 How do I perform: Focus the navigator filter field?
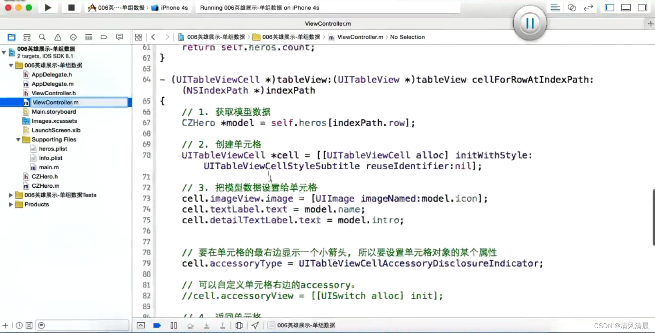82,325
